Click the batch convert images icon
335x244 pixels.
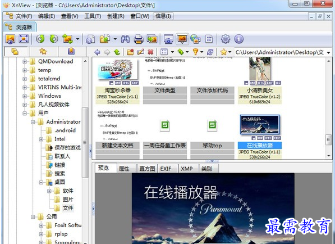click(67, 39)
